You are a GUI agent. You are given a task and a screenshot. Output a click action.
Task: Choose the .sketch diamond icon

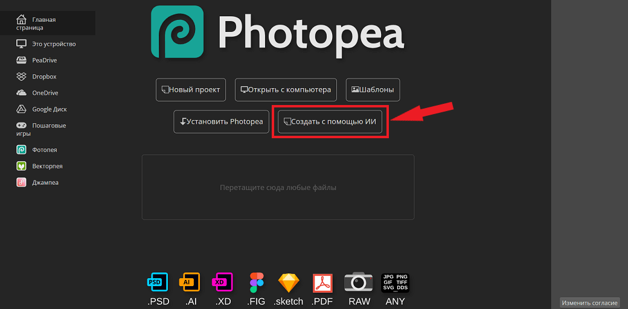(x=288, y=282)
